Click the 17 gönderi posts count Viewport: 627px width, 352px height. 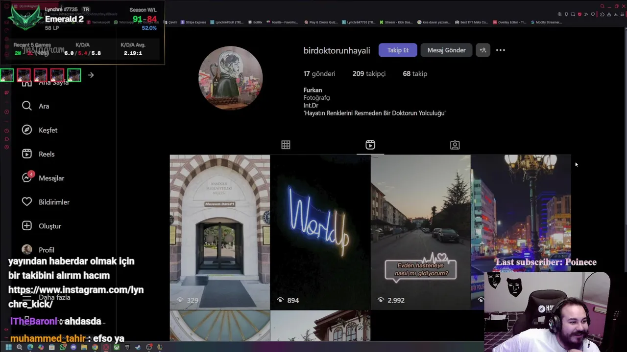319,74
